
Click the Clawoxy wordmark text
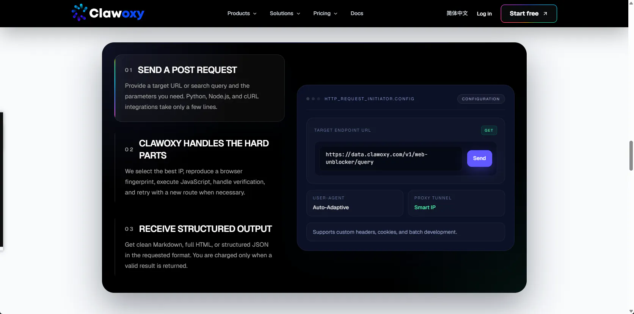click(117, 14)
